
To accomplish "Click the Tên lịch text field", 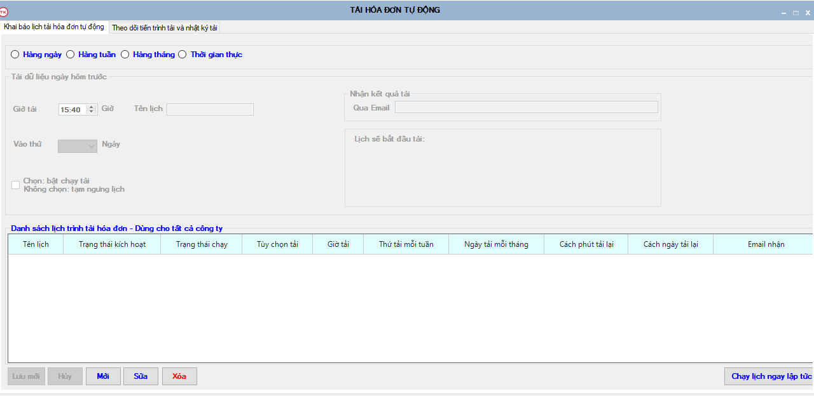I will point(210,109).
